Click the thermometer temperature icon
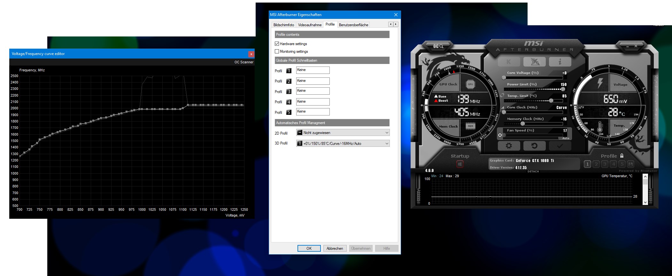Image resolution: width=672 pixels, height=276 pixels. [600, 127]
